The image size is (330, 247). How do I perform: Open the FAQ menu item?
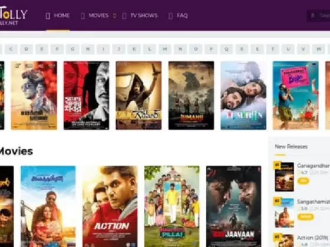point(182,15)
